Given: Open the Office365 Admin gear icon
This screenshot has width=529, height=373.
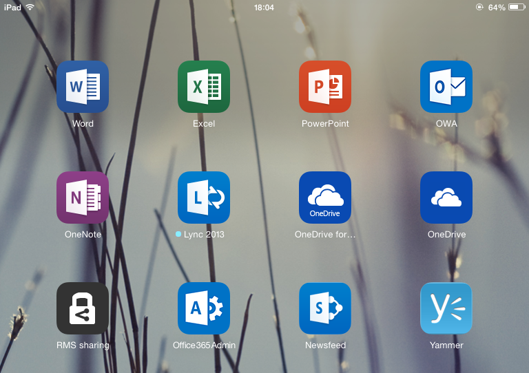Looking at the screenshot, I should pyautogui.click(x=204, y=308).
